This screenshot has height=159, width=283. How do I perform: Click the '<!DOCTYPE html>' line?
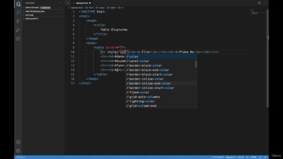pos(92,12)
